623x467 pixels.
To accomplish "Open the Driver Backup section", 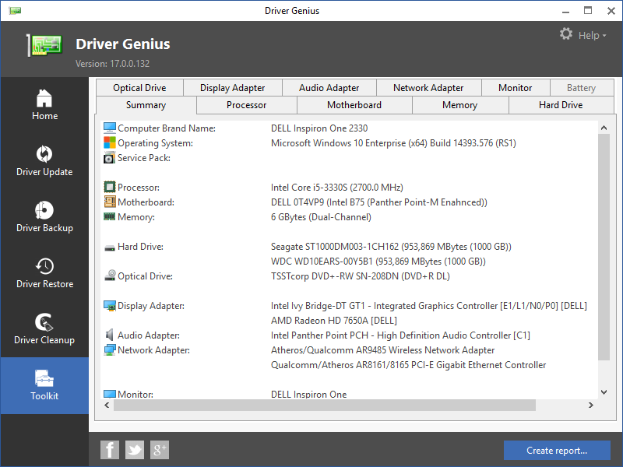I will pos(44,216).
